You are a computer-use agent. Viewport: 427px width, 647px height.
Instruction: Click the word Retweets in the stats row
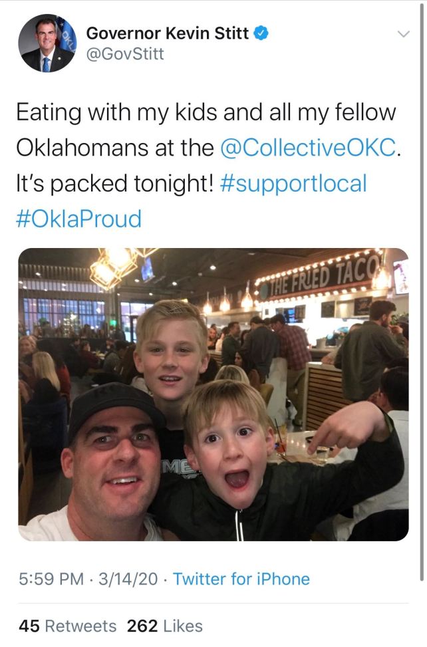tap(80, 626)
